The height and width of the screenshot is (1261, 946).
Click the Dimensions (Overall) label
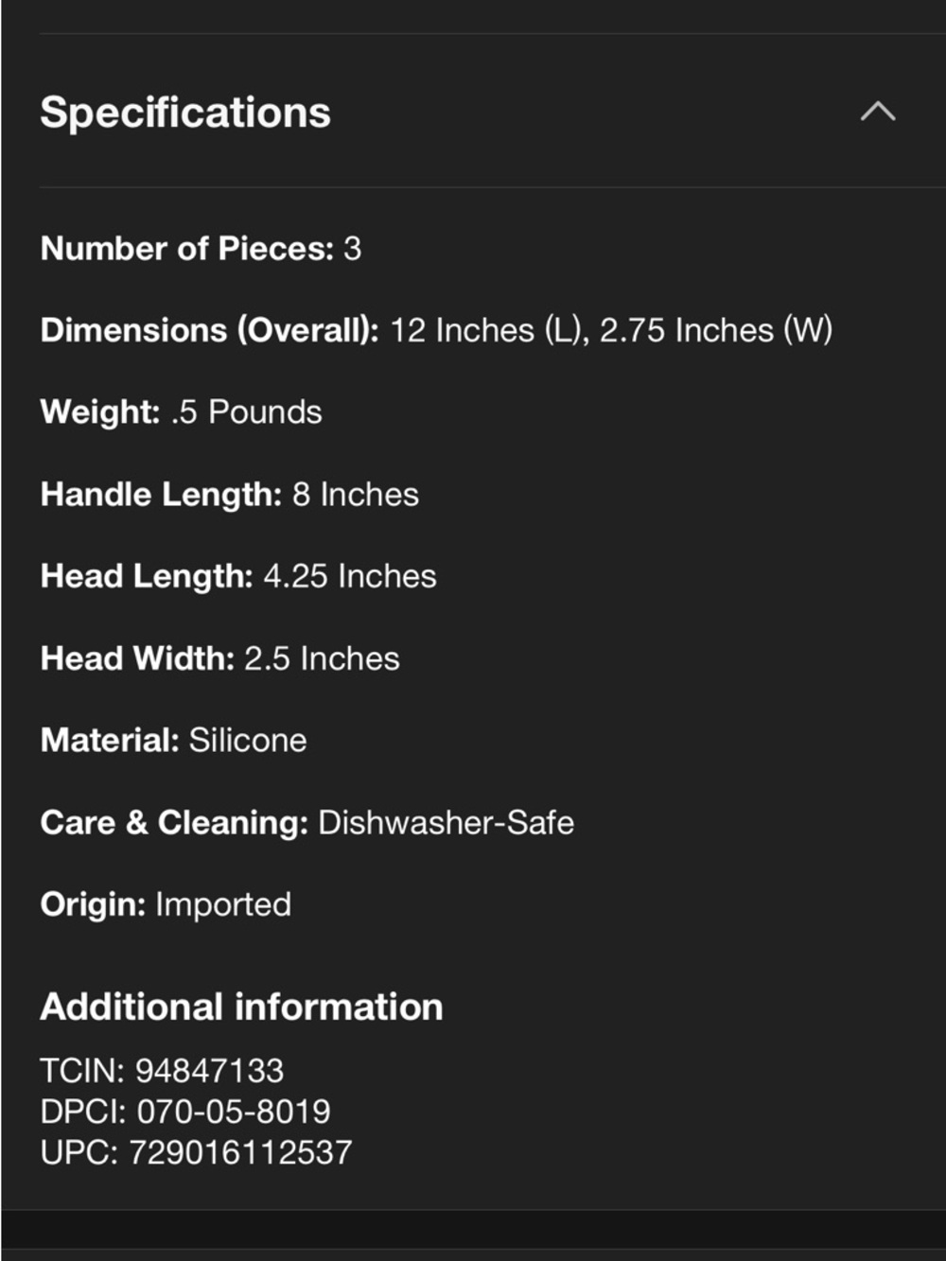(x=209, y=331)
